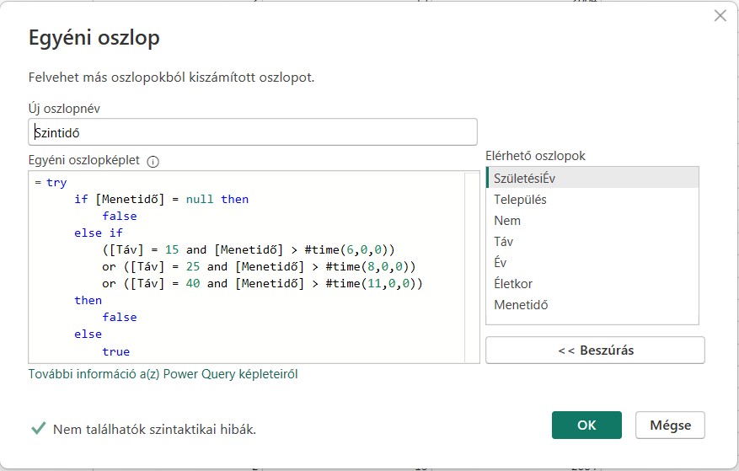Image resolution: width=739 pixels, height=471 pixels.
Task: Cancel the dialog with Mégse
Action: click(x=670, y=425)
